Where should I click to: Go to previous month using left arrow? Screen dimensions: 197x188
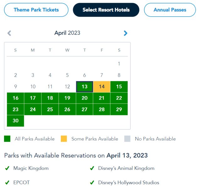pyautogui.click(x=9, y=33)
